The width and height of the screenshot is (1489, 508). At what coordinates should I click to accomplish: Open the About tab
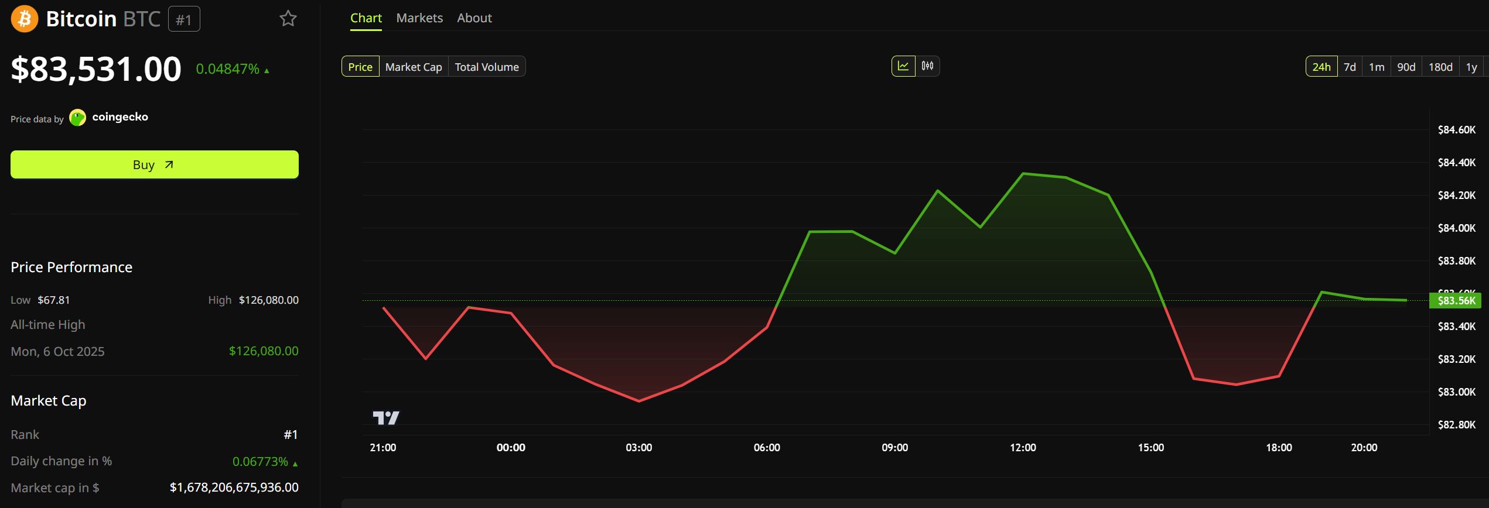coord(474,18)
